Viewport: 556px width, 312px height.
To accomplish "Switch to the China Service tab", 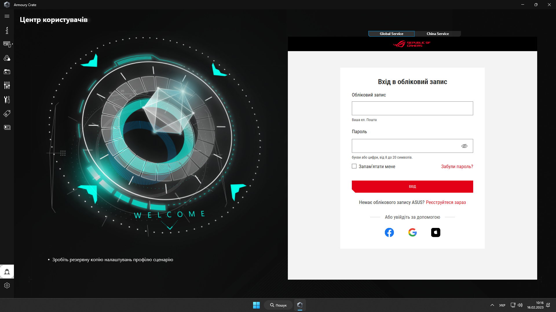I will click(x=438, y=34).
